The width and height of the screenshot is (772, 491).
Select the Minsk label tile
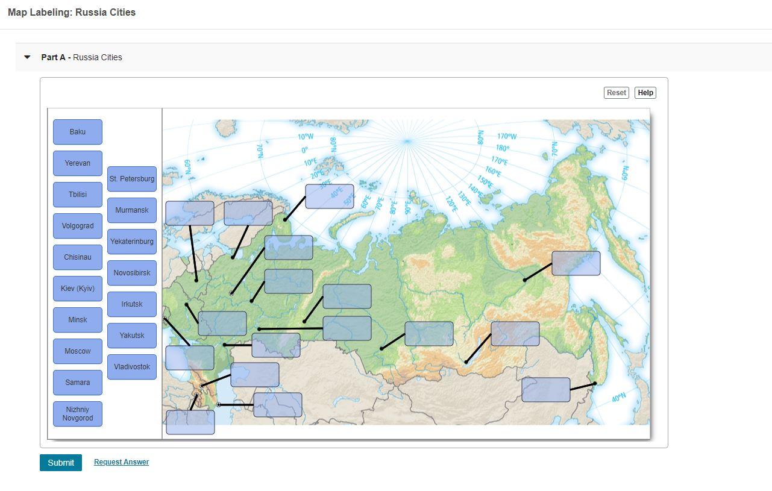(x=78, y=320)
